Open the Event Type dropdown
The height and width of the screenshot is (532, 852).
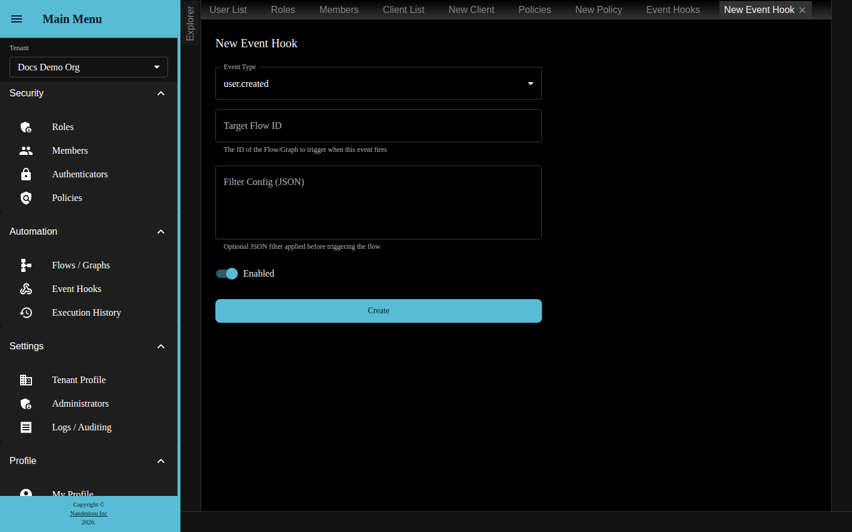pos(379,83)
